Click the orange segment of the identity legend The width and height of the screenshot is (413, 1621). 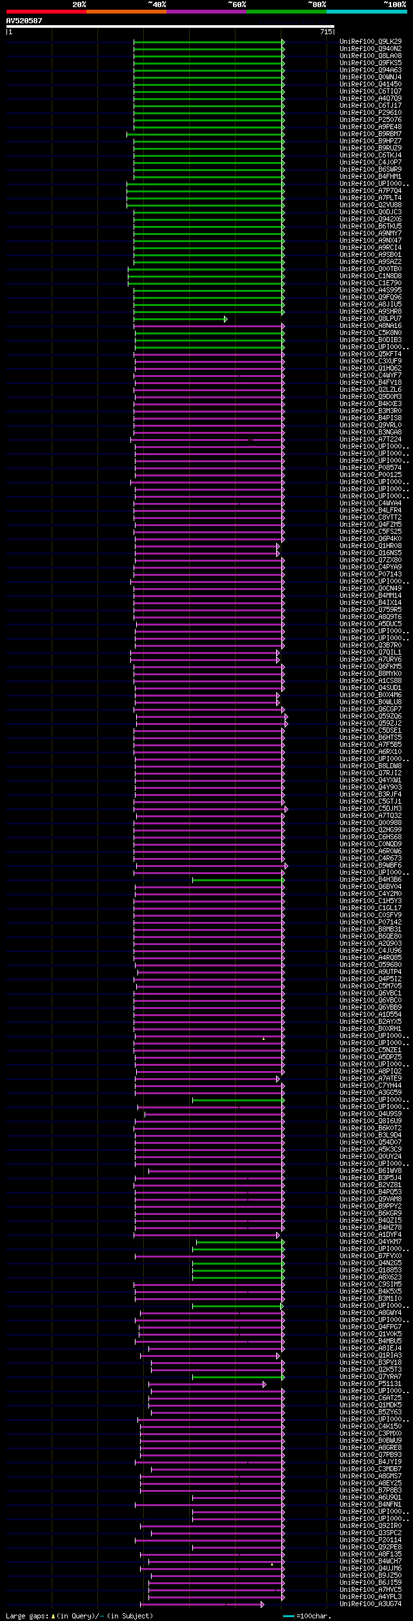pos(126,12)
